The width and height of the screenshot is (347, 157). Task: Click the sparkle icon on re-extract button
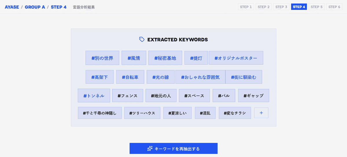[x=149, y=149]
